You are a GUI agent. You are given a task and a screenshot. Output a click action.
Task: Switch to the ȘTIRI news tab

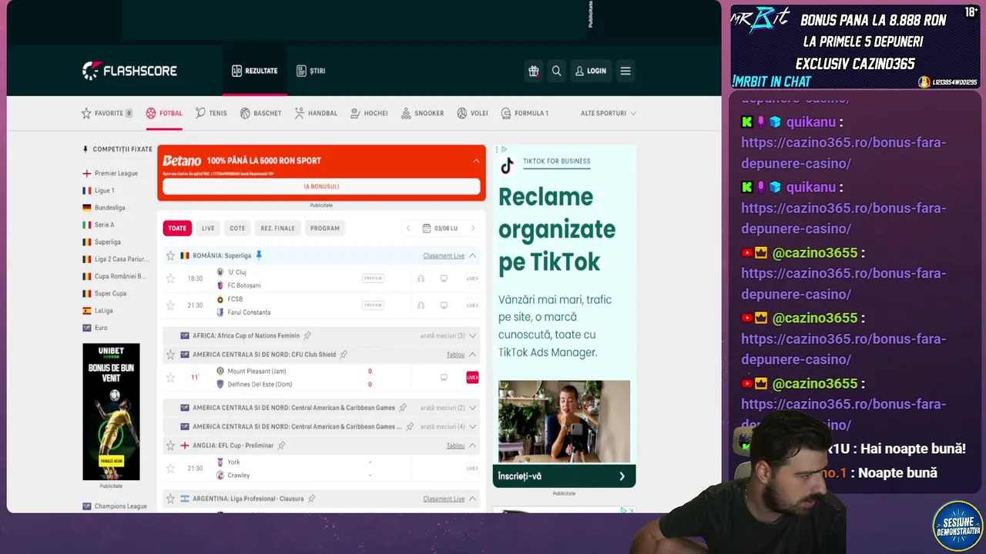[311, 71]
